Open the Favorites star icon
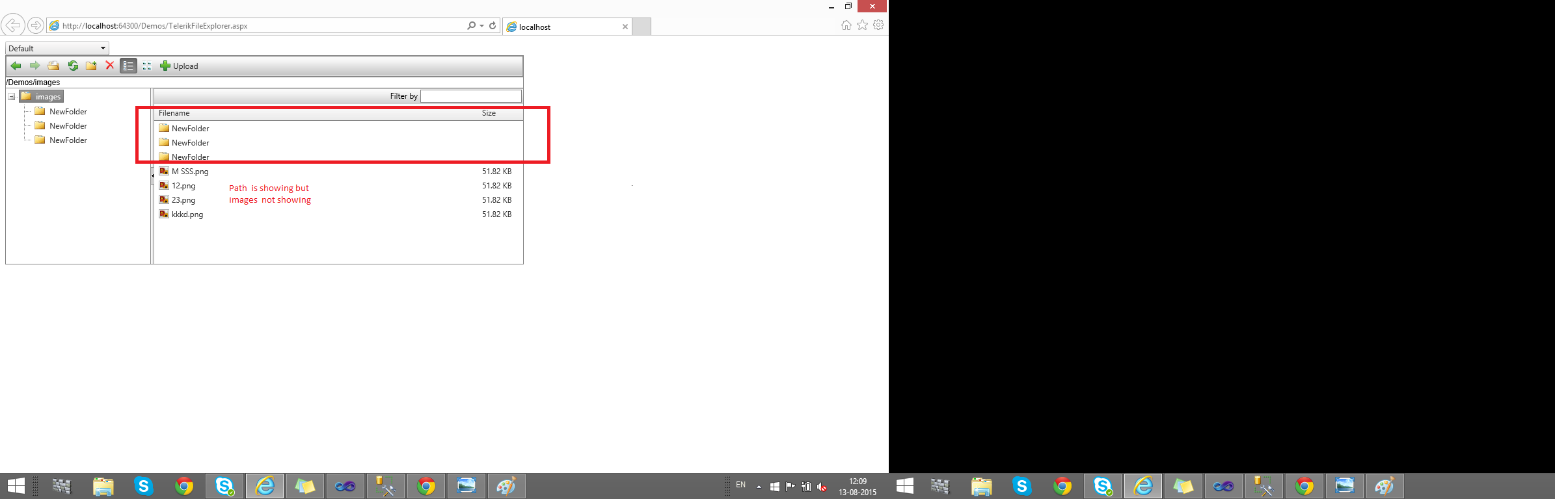Image resolution: width=1555 pixels, height=499 pixels. (863, 25)
